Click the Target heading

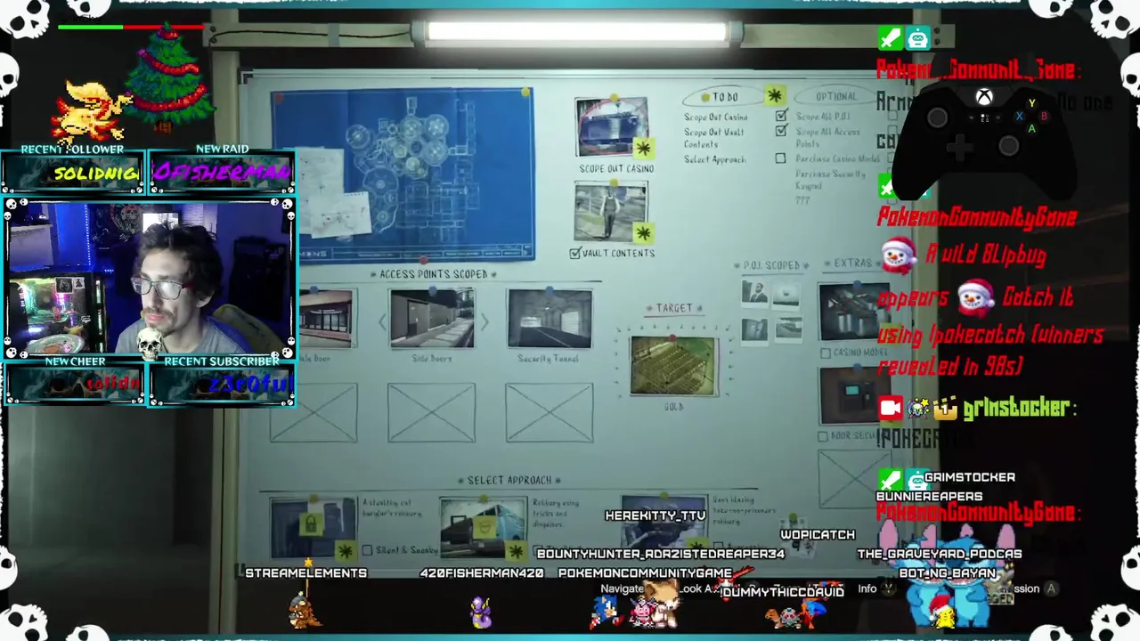point(674,308)
